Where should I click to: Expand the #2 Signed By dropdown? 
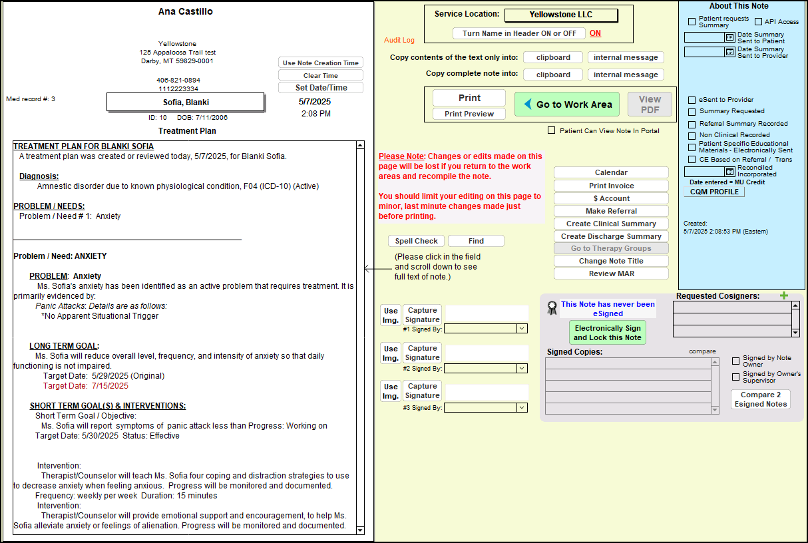[522, 368]
